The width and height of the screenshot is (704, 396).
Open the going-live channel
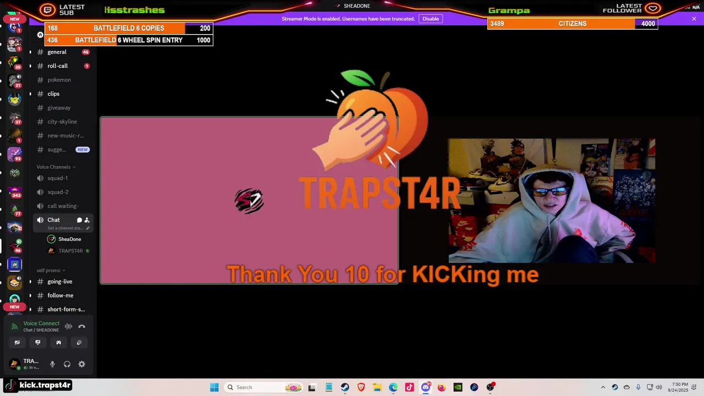63,282
